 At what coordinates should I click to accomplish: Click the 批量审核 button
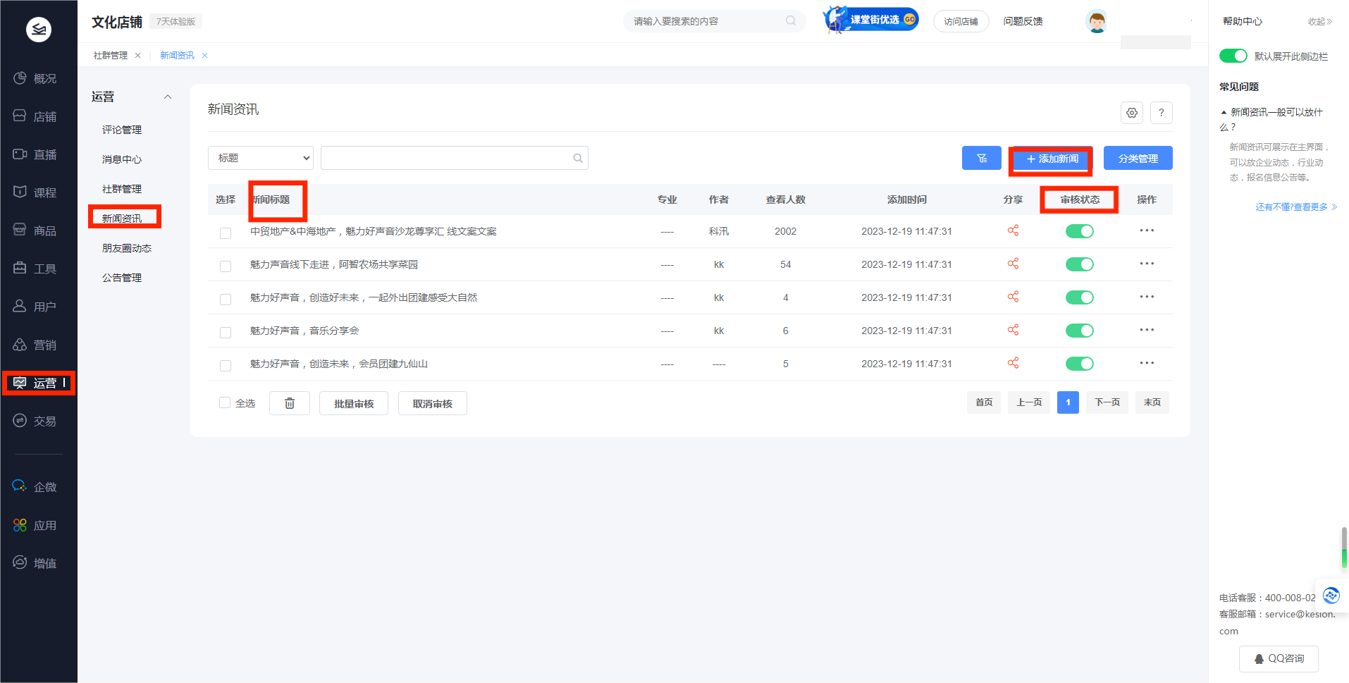click(354, 403)
